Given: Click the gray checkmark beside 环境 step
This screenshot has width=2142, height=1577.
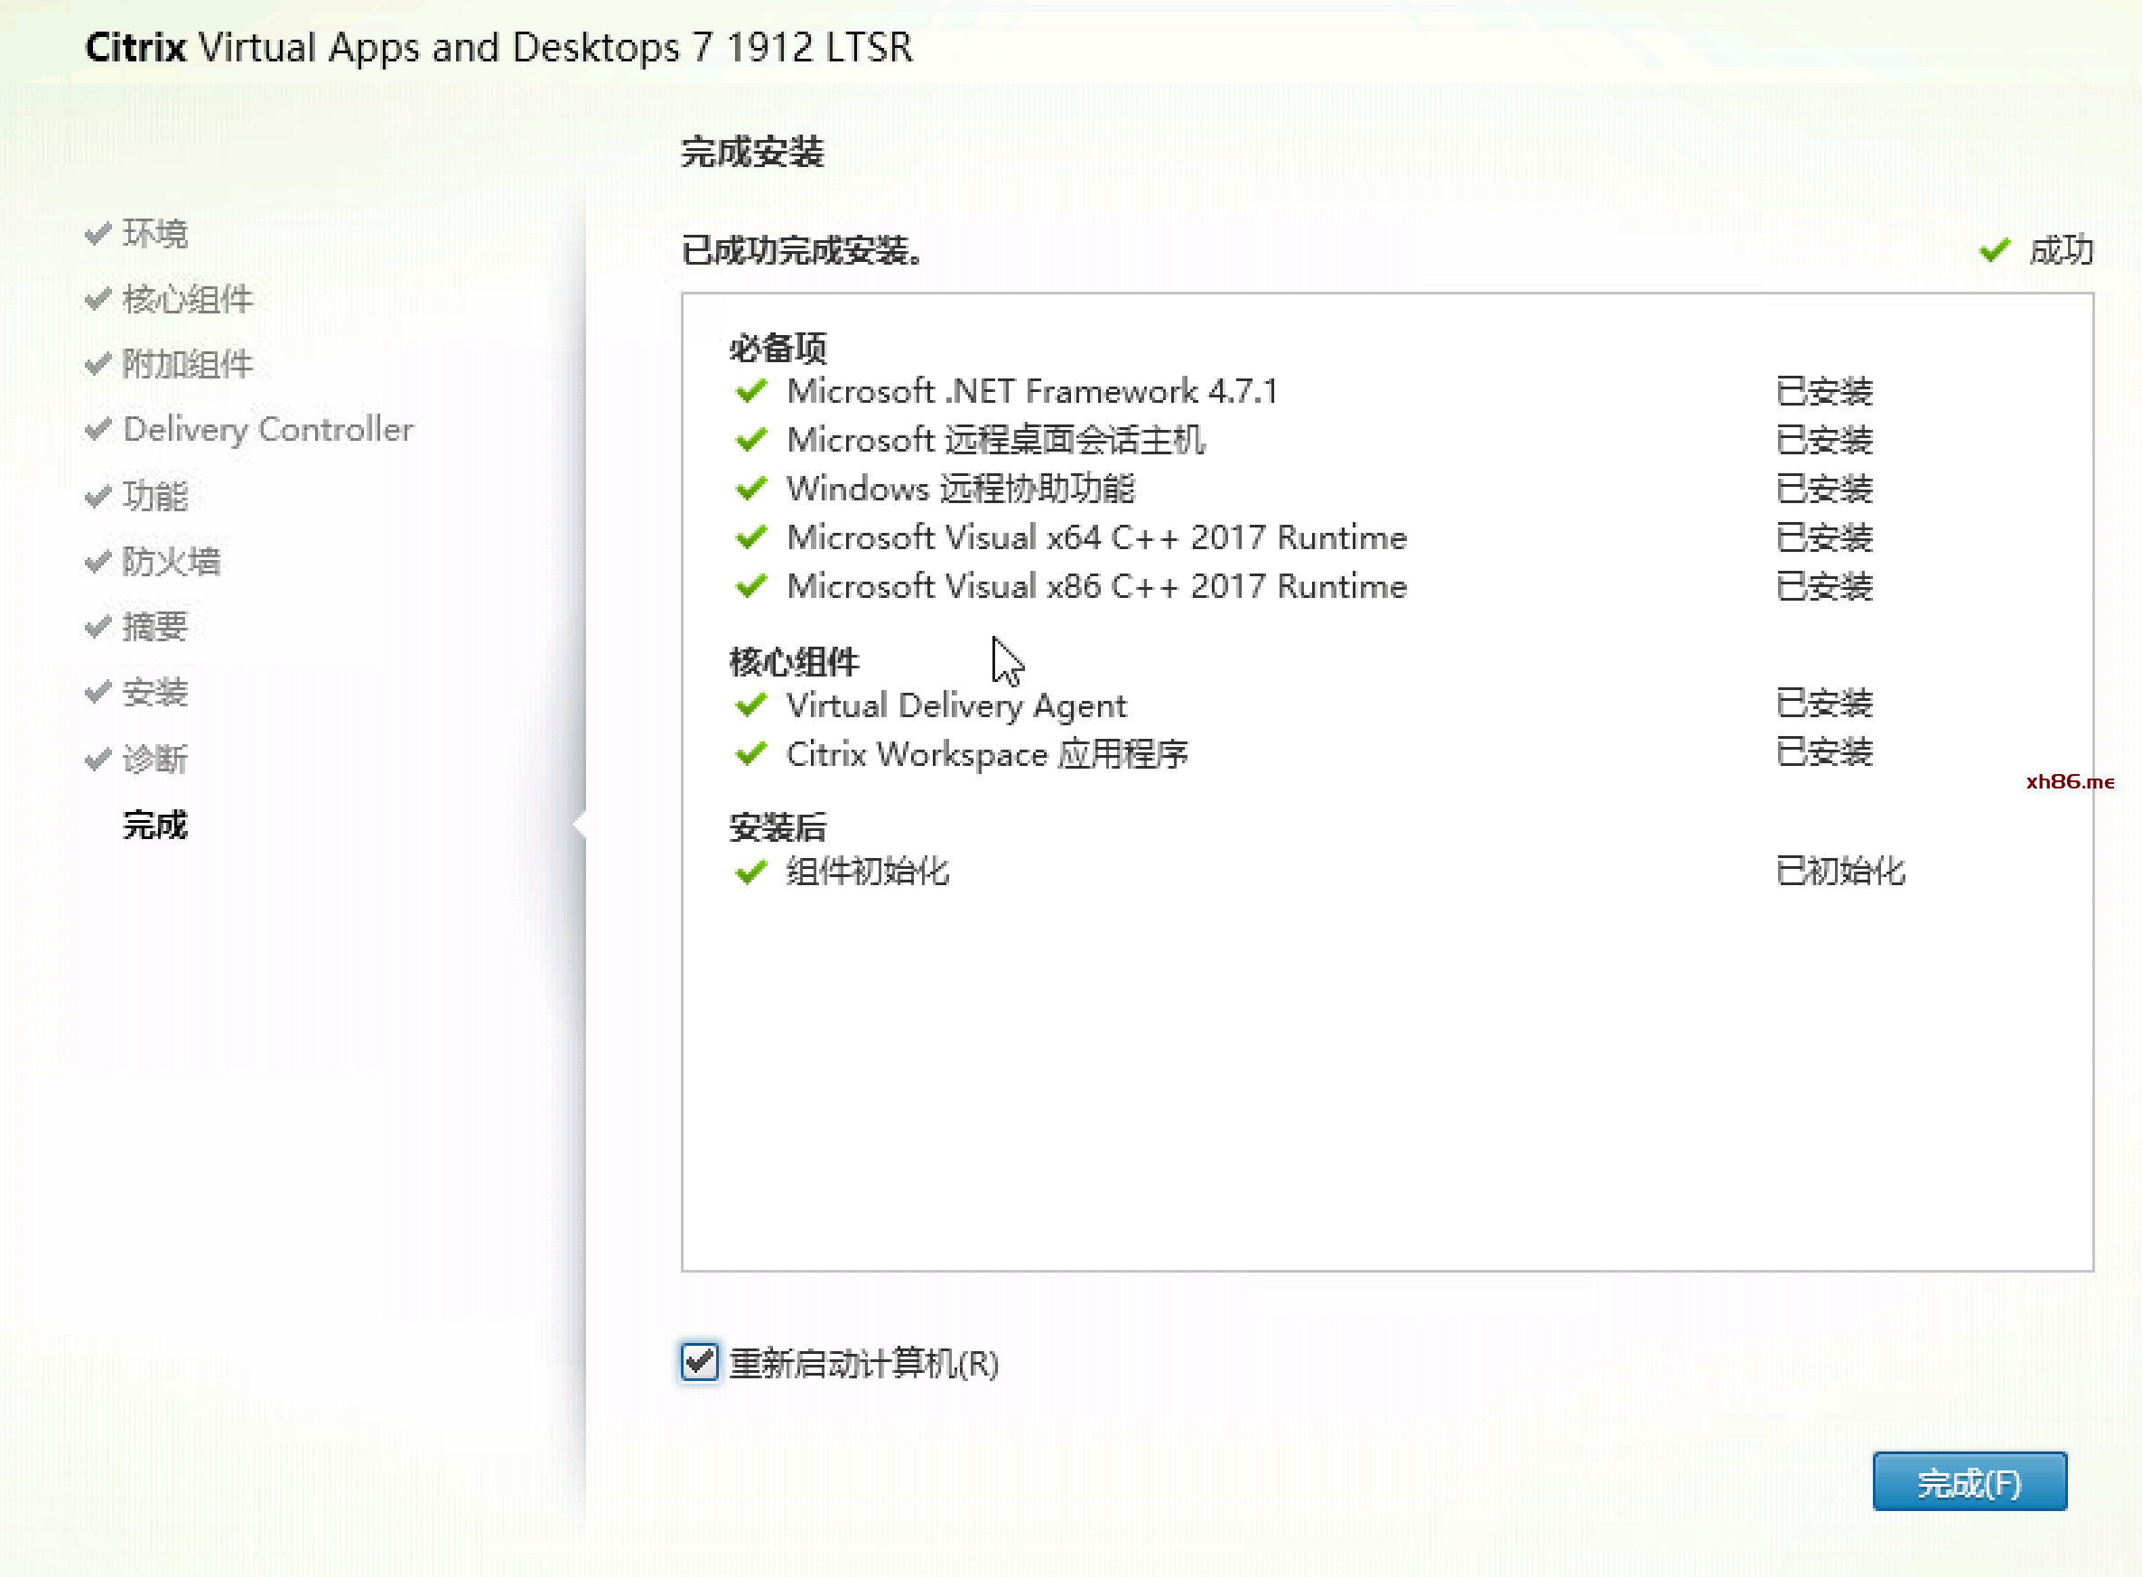Looking at the screenshot, I should tap(98, 233).
